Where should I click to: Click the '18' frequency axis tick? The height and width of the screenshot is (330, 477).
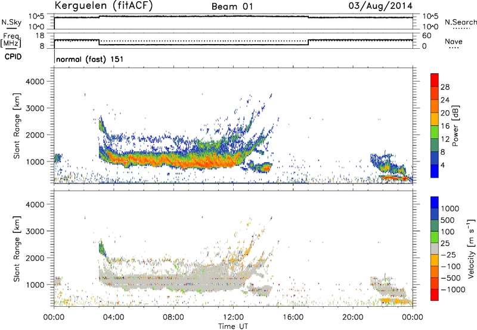click(40, 36)
